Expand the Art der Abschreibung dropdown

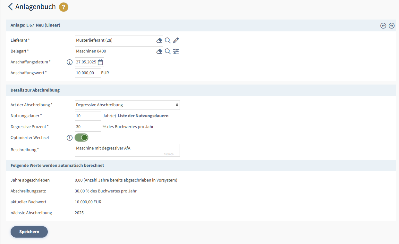pos(127,105)
